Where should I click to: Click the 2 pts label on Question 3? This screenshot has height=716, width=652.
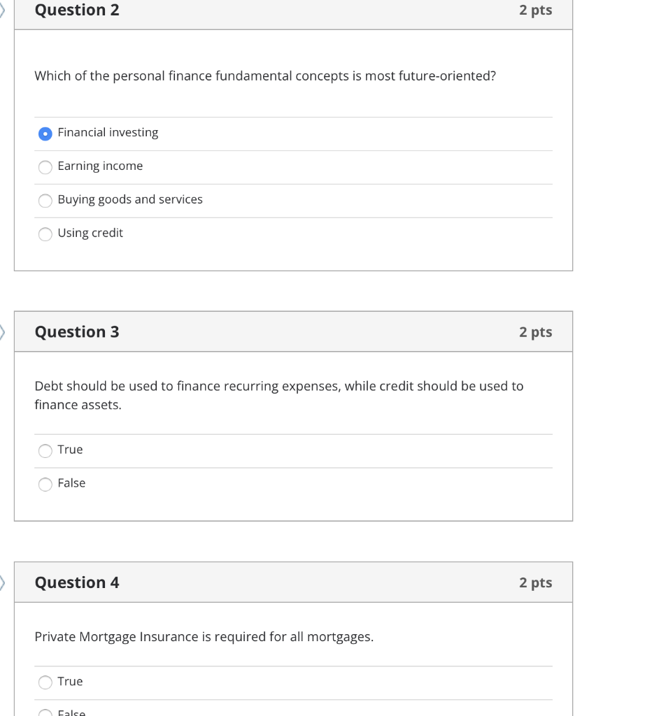coord(537,331)
